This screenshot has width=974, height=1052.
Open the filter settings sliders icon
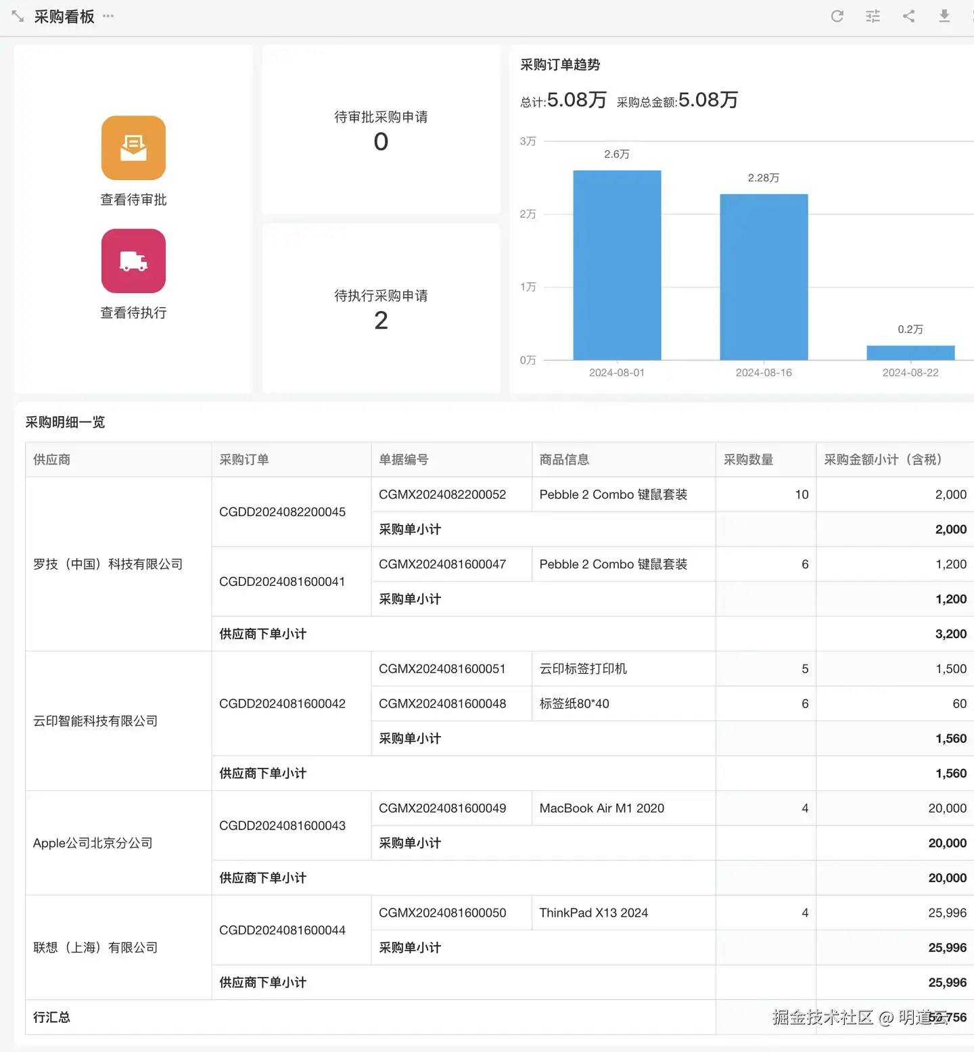tap(873, 16)
